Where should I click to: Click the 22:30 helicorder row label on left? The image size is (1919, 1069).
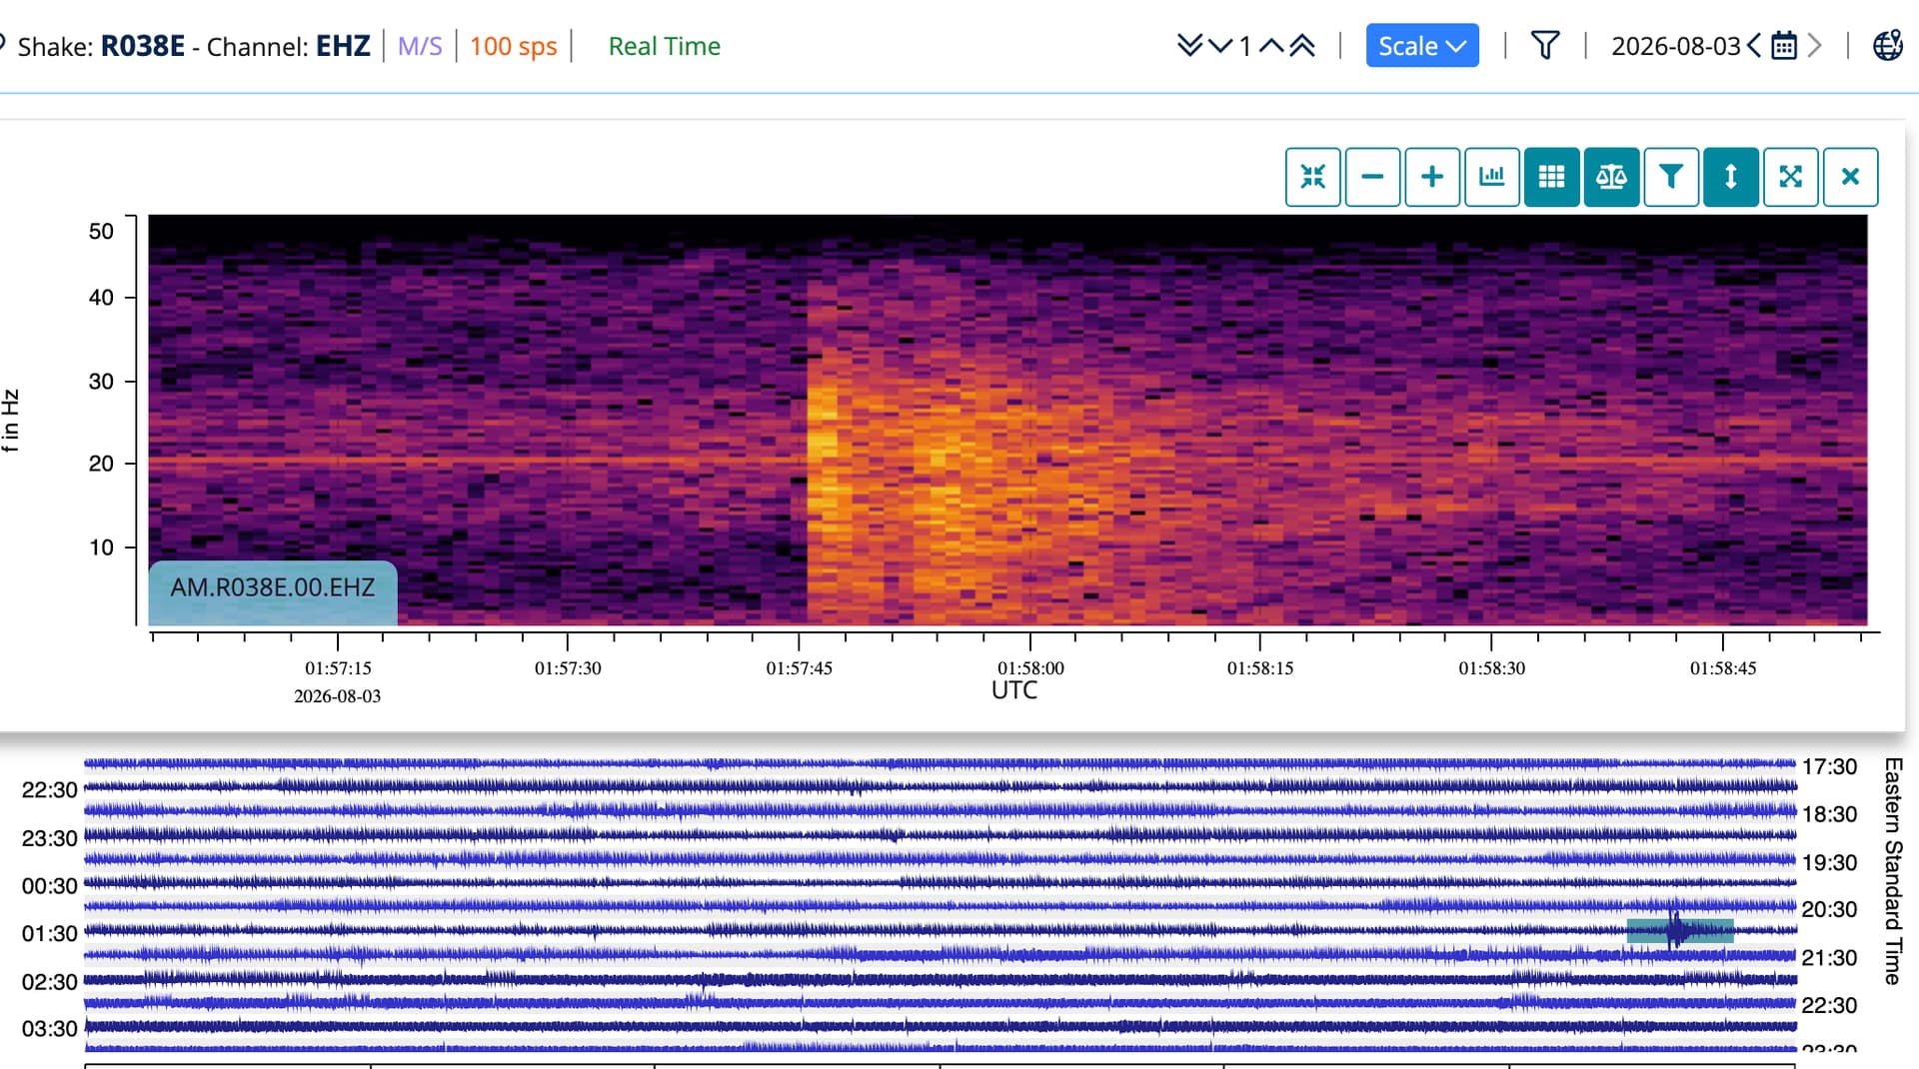(x=49, y=790)
